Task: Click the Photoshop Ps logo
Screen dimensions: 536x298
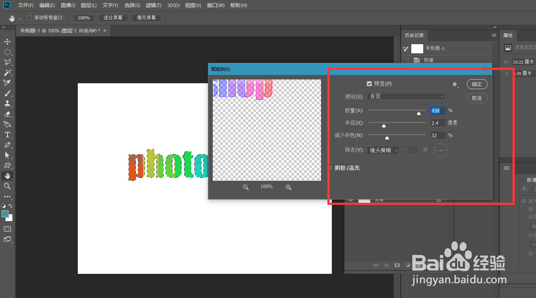Action: (x=7, y=5)
